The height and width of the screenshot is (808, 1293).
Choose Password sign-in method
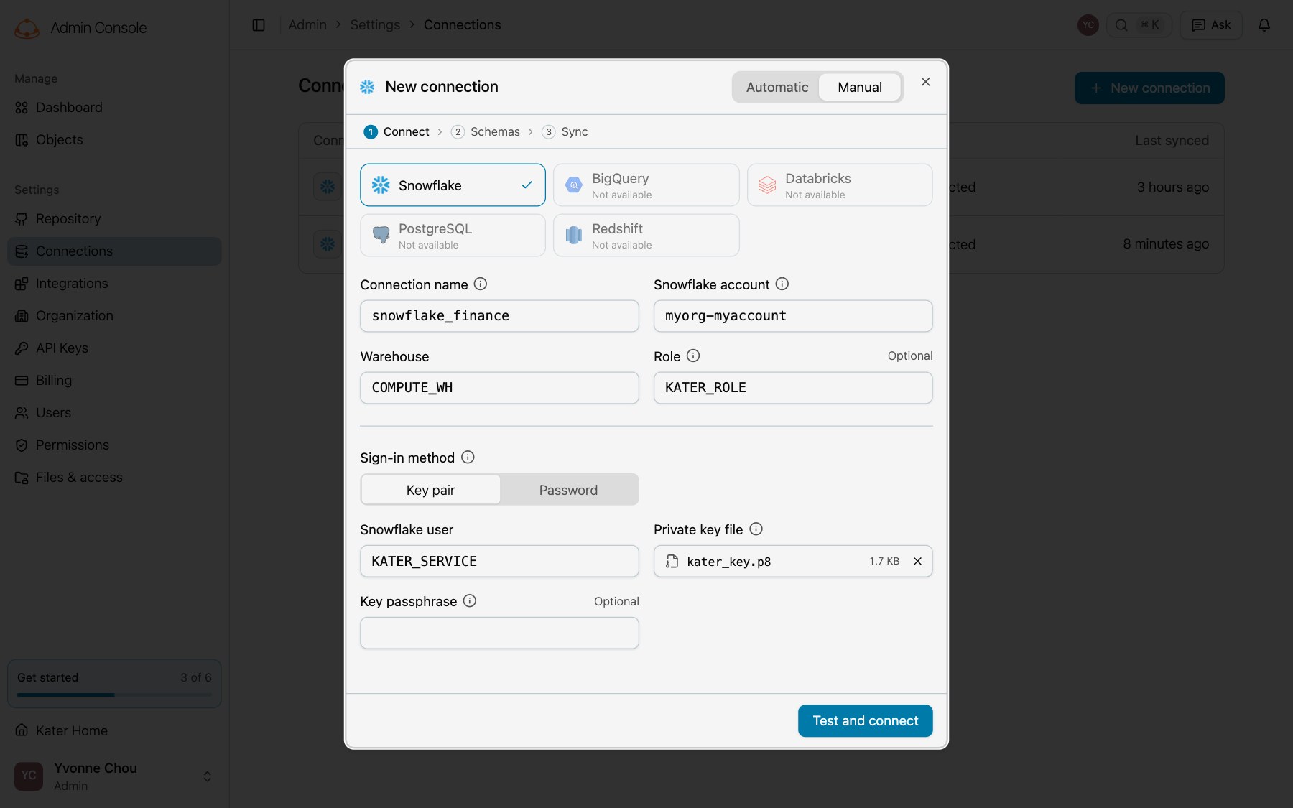[568, 490]
